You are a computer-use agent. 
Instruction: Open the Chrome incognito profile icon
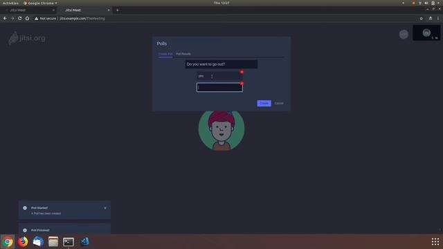[431, 19]
